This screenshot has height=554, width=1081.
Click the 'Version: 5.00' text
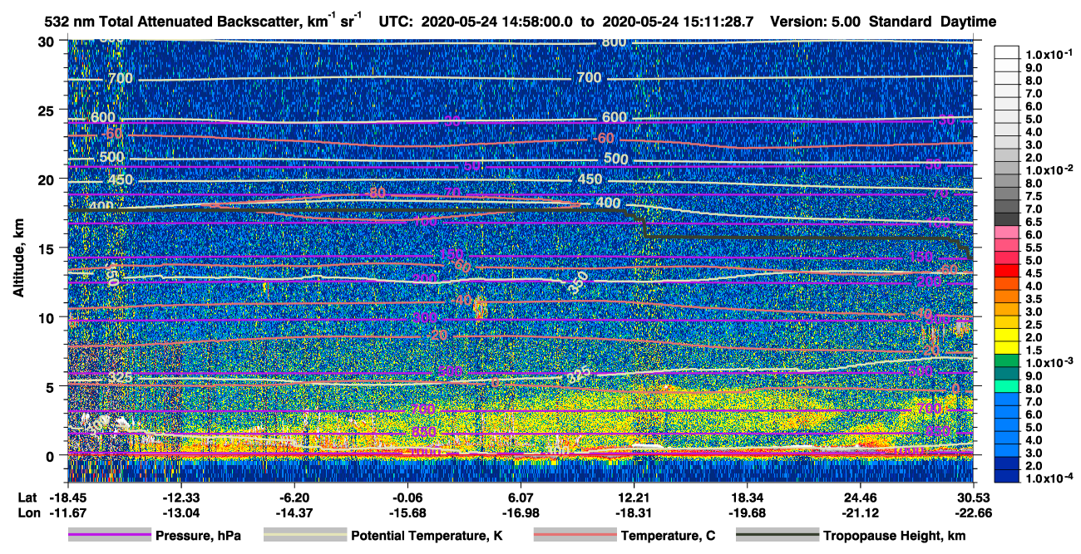(817, 22)
